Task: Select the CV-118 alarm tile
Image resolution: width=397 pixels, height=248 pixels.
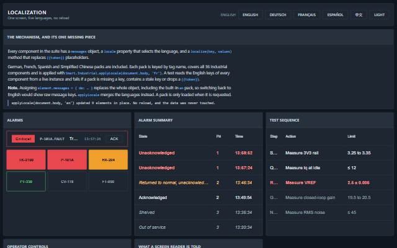Action: (67, 182)
